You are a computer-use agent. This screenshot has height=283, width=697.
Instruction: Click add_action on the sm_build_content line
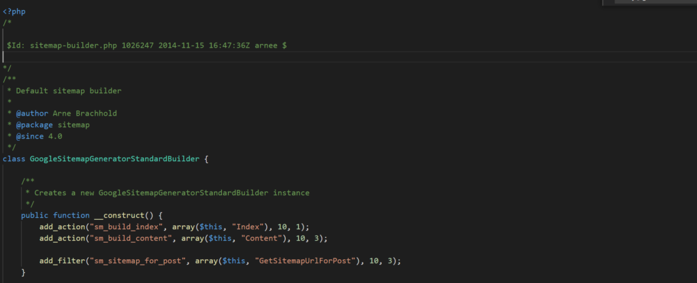click(x=62, y=239)
